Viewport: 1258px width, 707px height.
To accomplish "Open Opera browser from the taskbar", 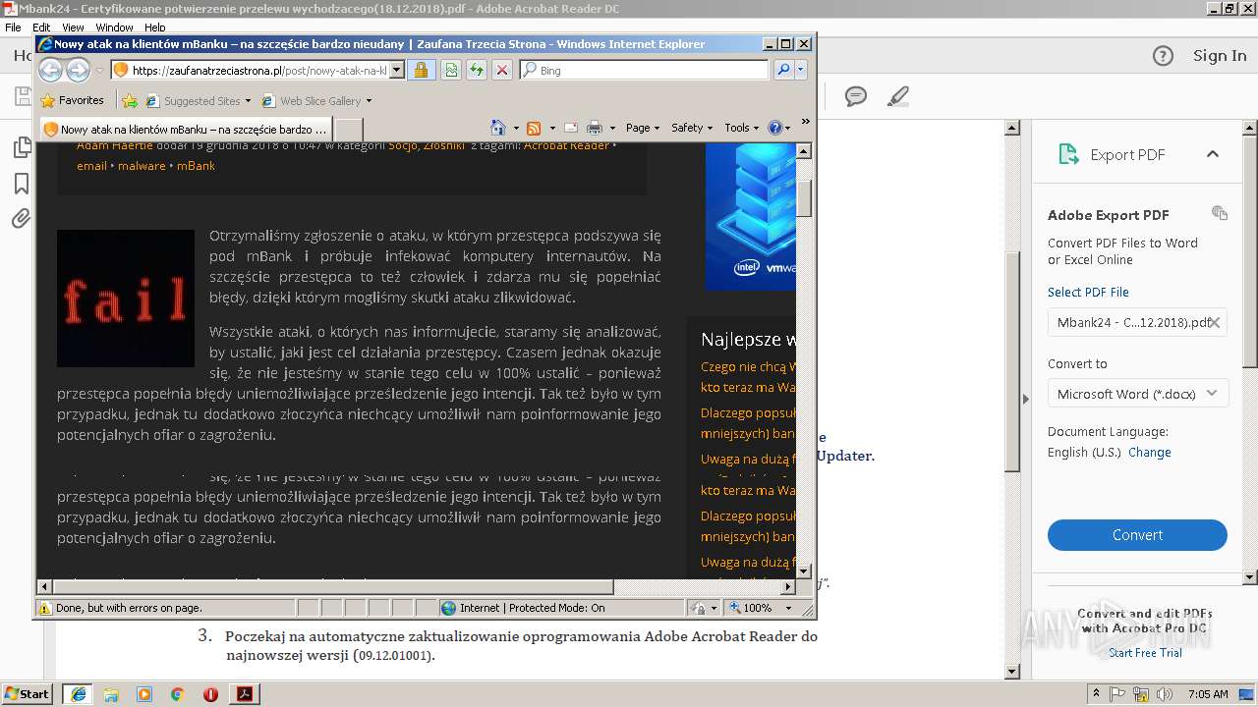I will [x=210, y=694].
